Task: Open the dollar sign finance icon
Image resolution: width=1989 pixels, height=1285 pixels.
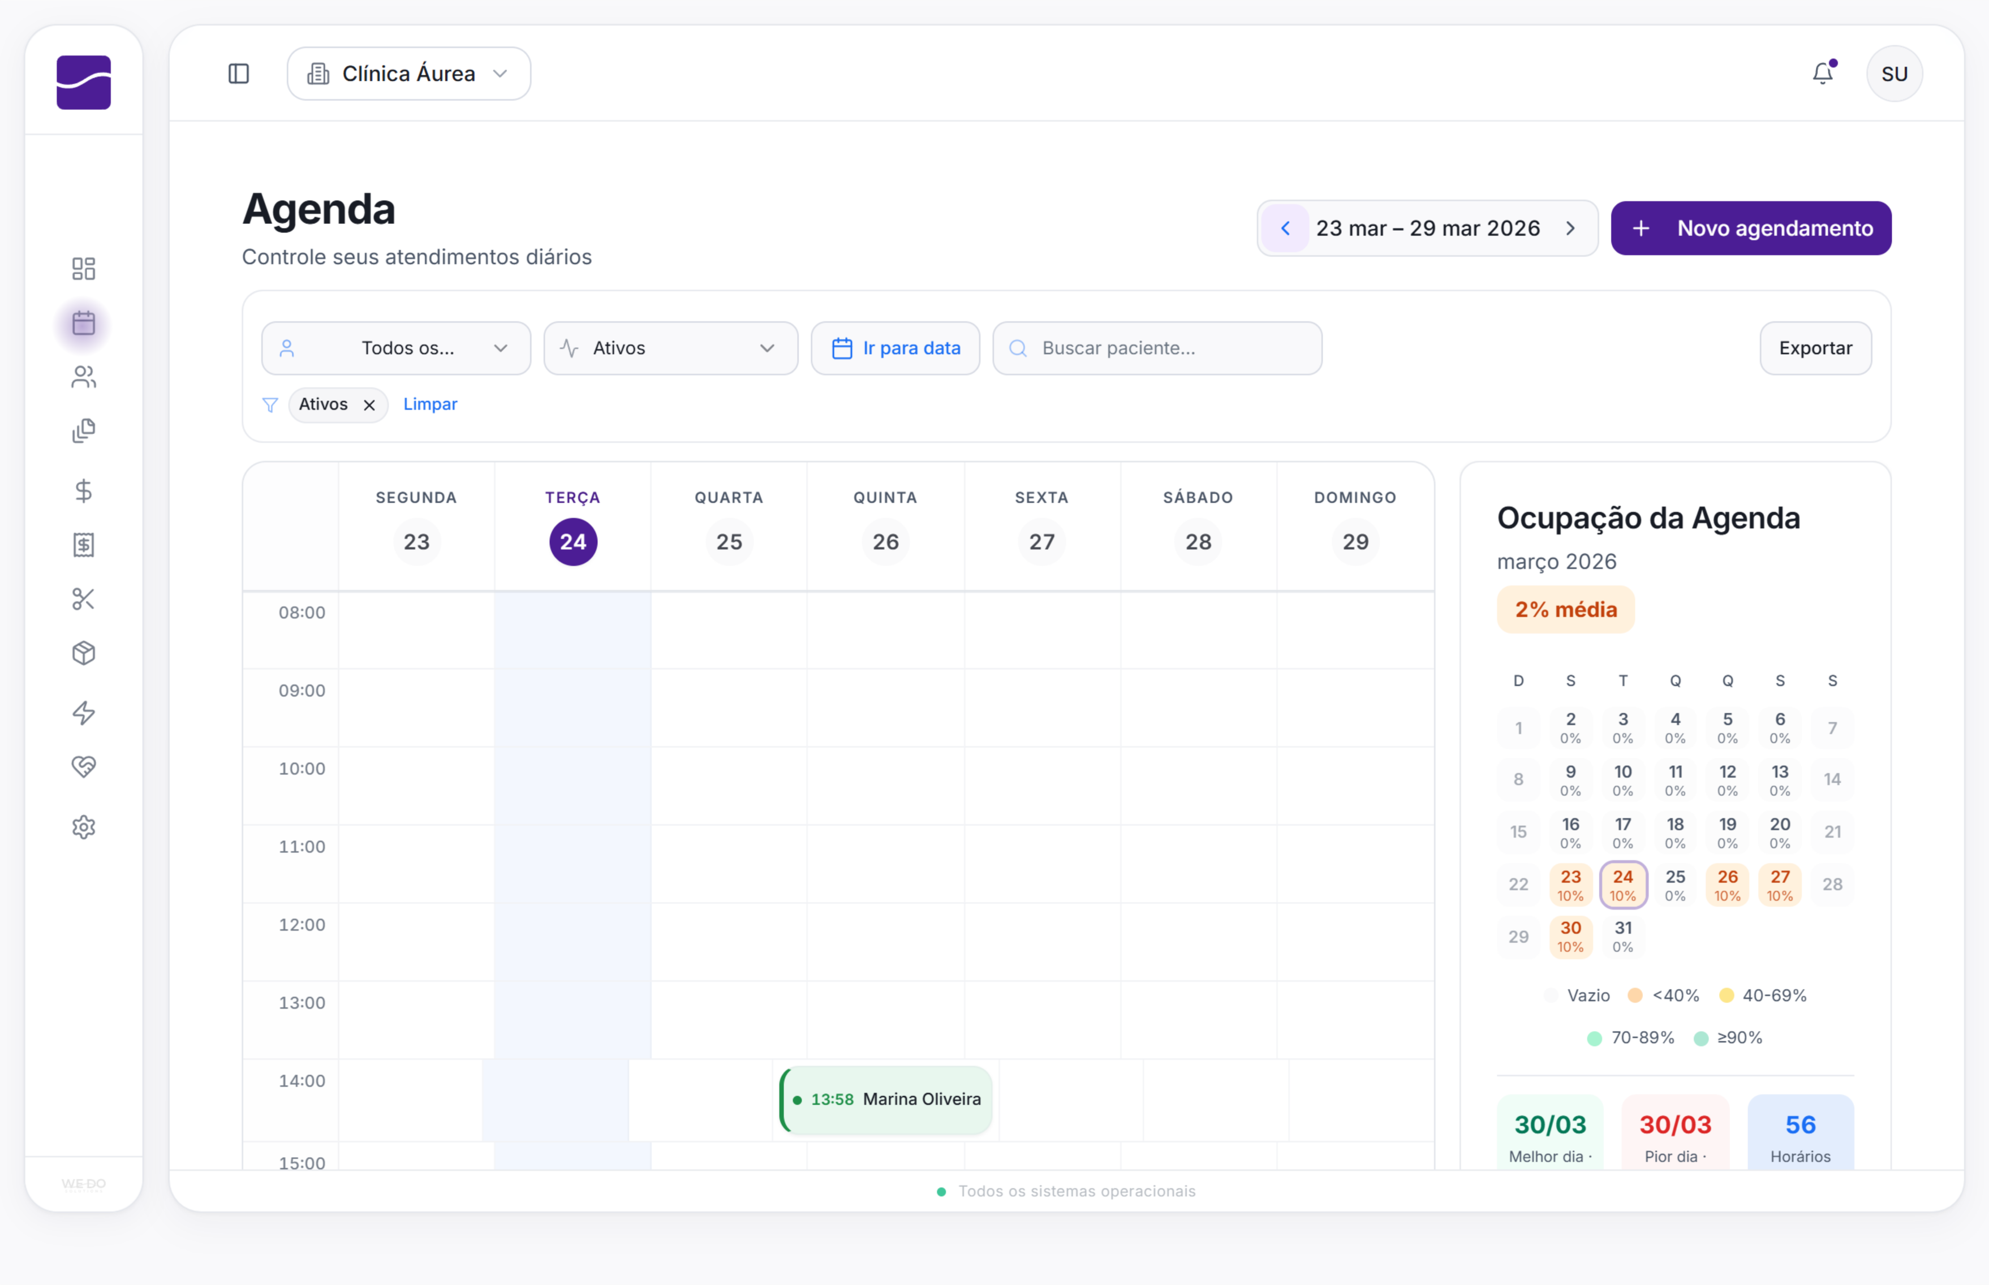Action: 84,490
